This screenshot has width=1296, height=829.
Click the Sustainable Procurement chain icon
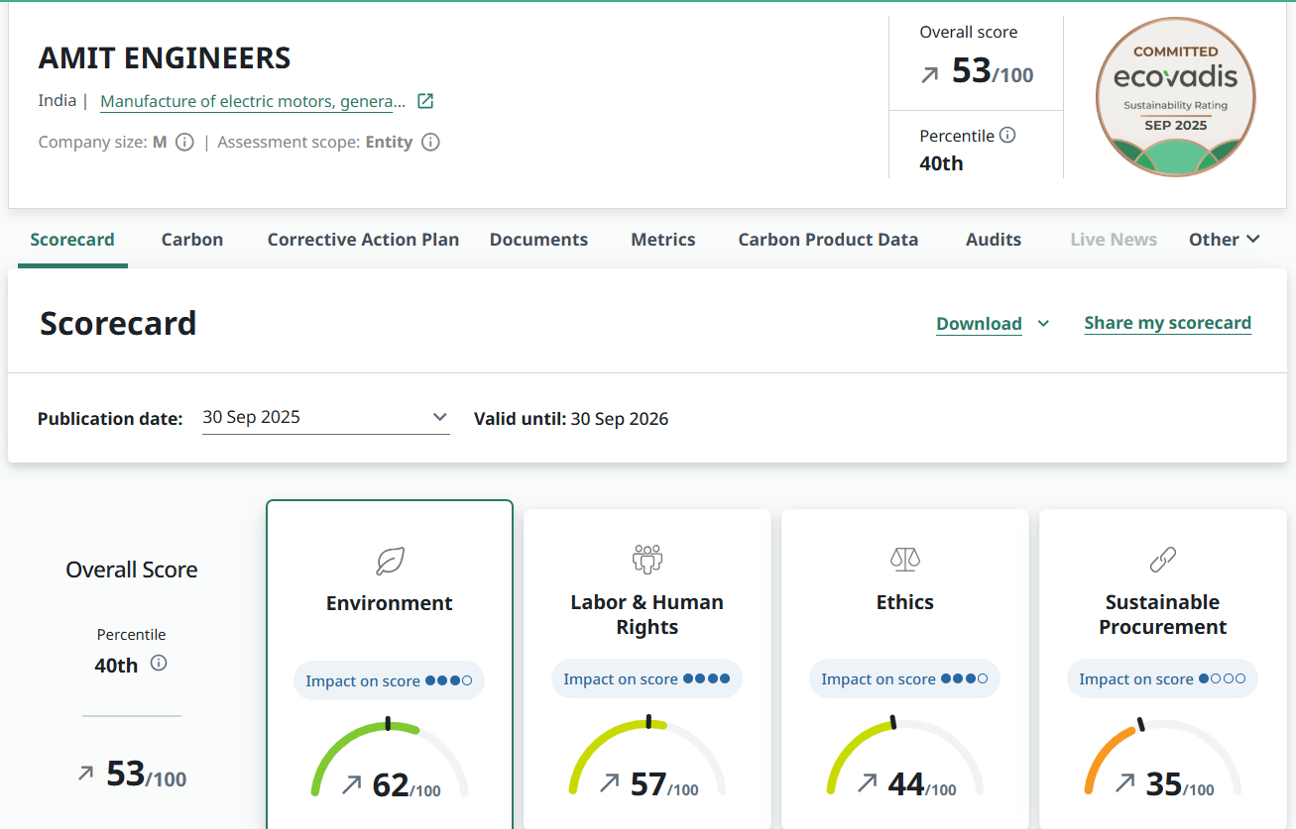pos(1162,561)
